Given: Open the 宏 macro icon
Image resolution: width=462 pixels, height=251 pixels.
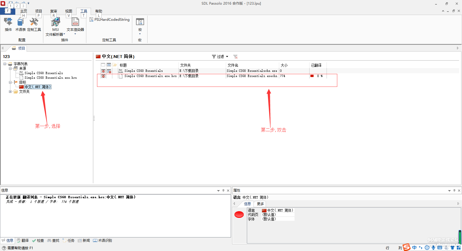Looking at the screenshot, I should tap(140, 23).
